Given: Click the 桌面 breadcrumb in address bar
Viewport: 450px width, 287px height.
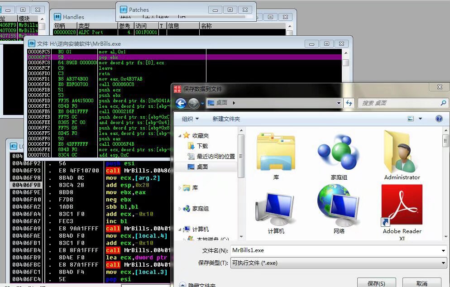Looking at the screenshot, I should [x=221, y=103].
